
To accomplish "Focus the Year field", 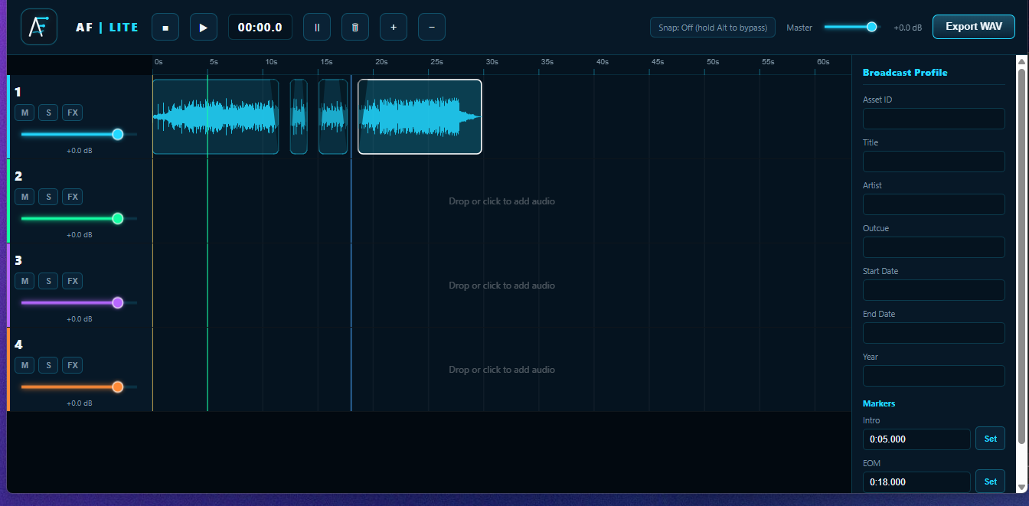I will click(x=933, y=376).
